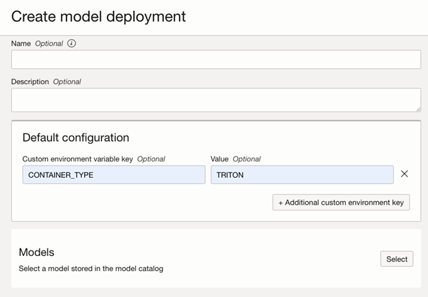Image resolution: width=428 pixels, height=297 pixels.
Task: Click the TRITON value field
Action: click(302, 175)
